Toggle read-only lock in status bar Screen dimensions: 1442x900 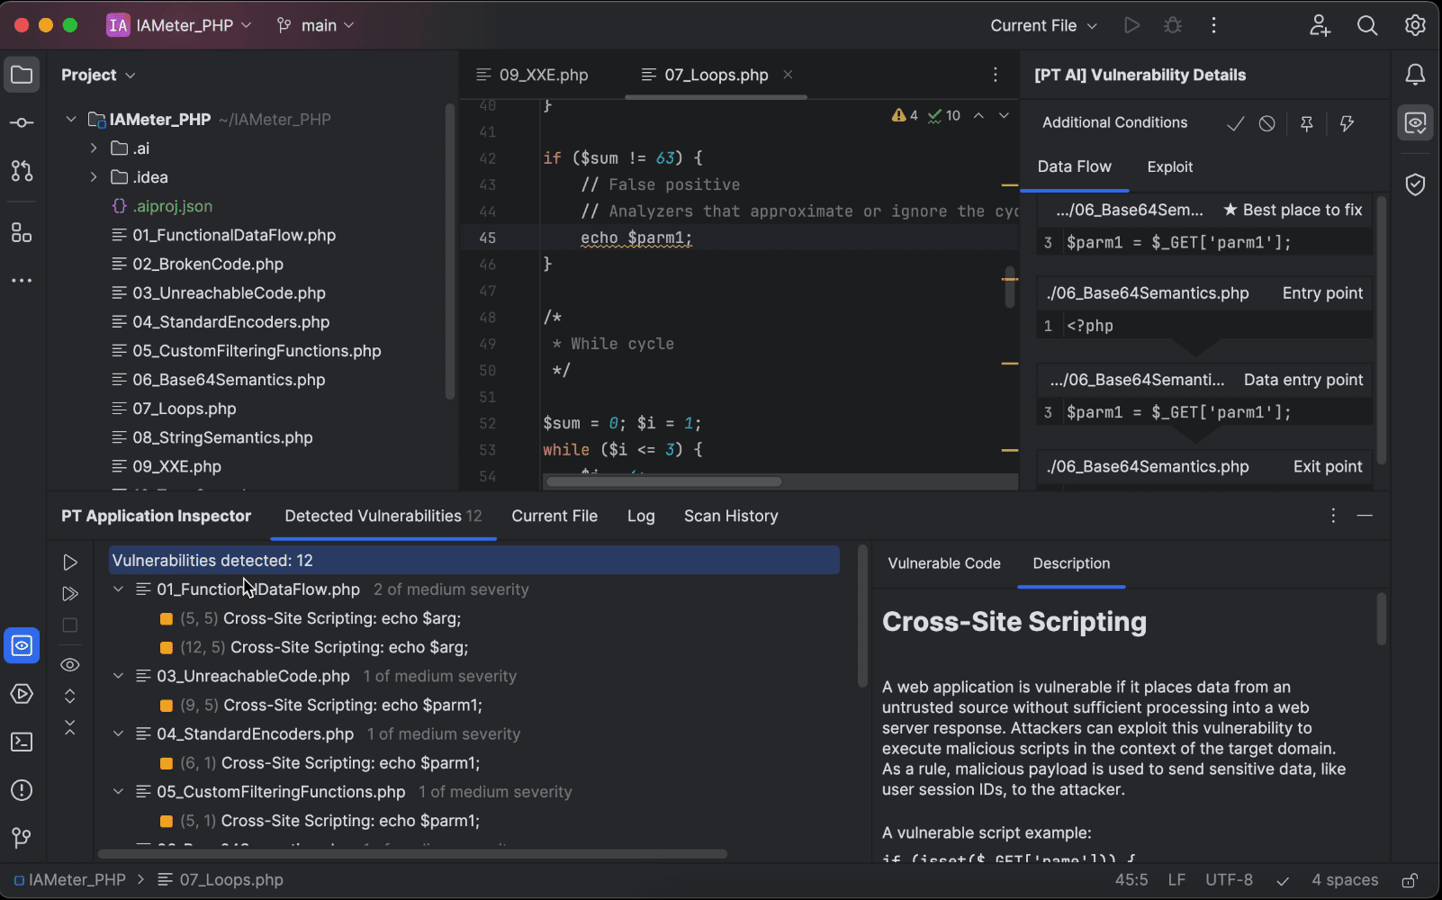click(1410, 880)
